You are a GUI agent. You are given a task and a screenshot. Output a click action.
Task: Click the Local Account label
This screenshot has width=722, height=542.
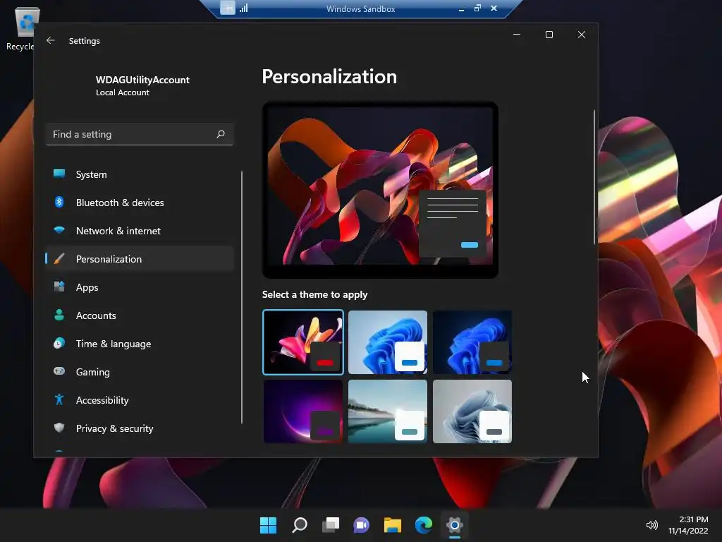pyautogui.click(x=123, y=92)
